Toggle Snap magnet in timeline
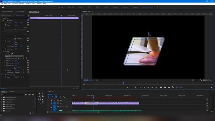 (x=52, y=97)
